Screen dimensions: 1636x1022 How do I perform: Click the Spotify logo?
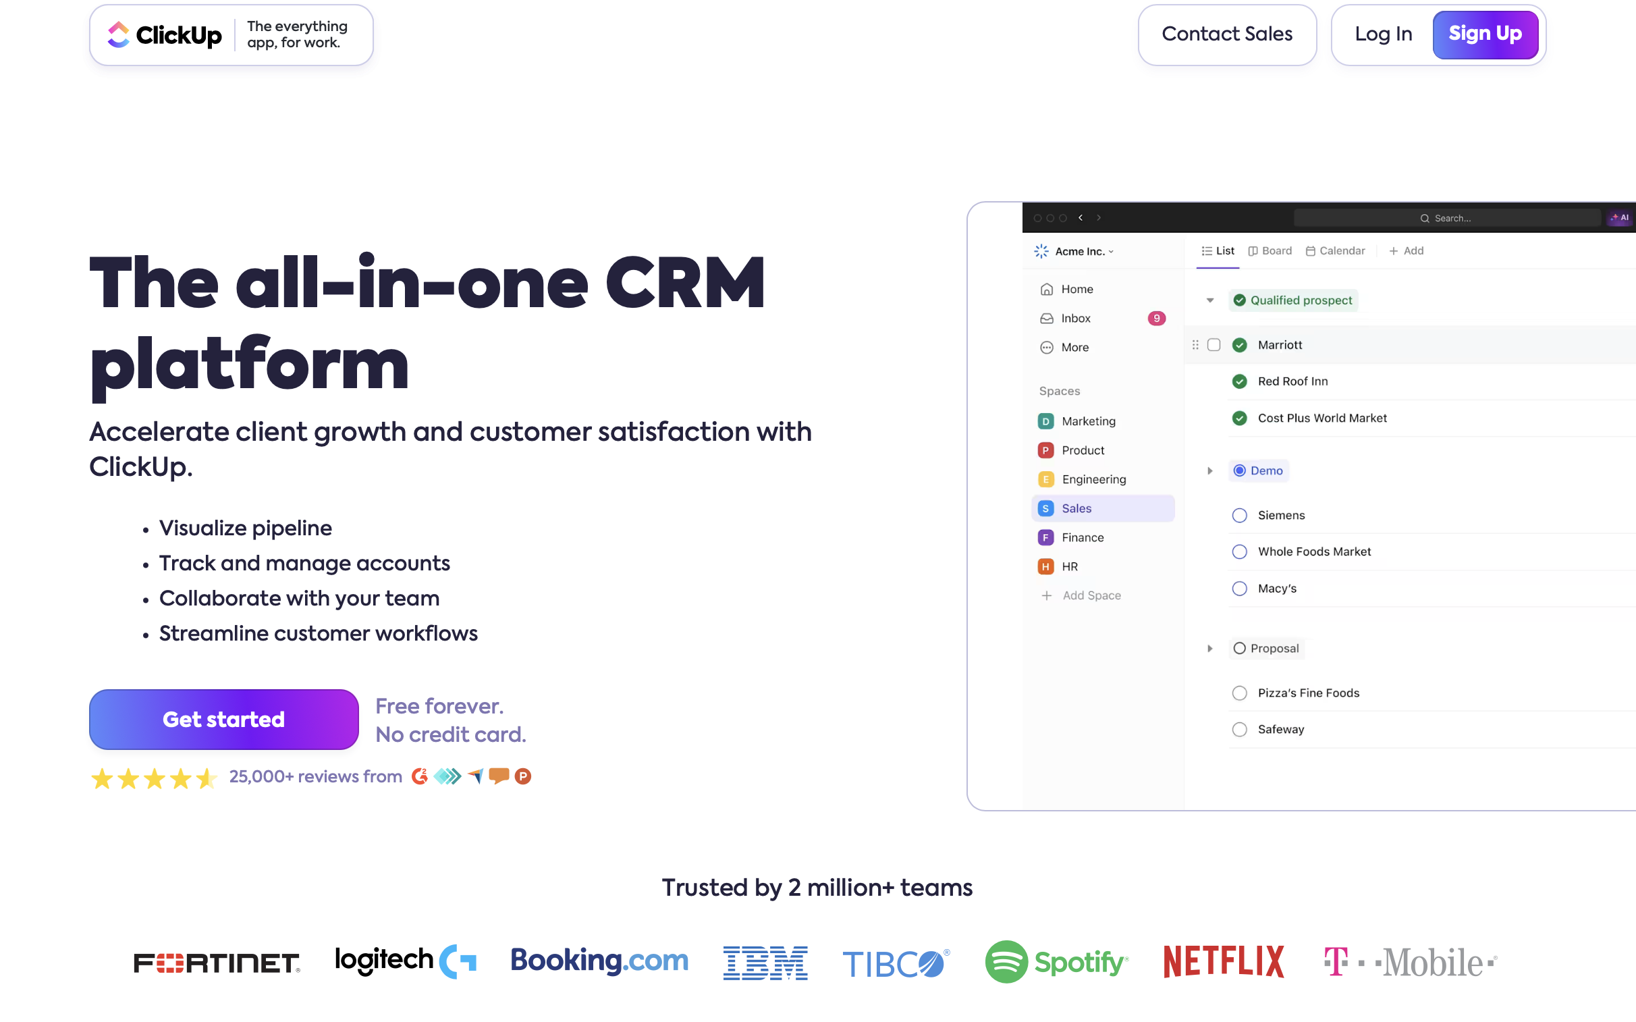[x=1056, y=962]
